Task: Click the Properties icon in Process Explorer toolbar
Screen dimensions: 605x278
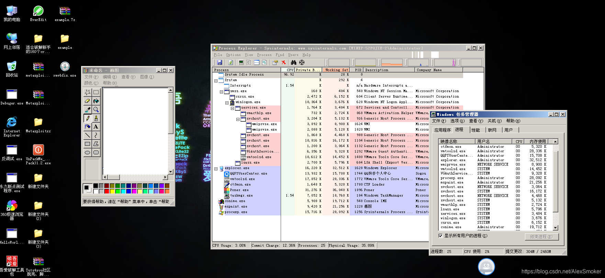Action: 275,63
